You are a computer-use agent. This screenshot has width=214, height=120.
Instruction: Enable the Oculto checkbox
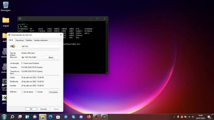36,92
